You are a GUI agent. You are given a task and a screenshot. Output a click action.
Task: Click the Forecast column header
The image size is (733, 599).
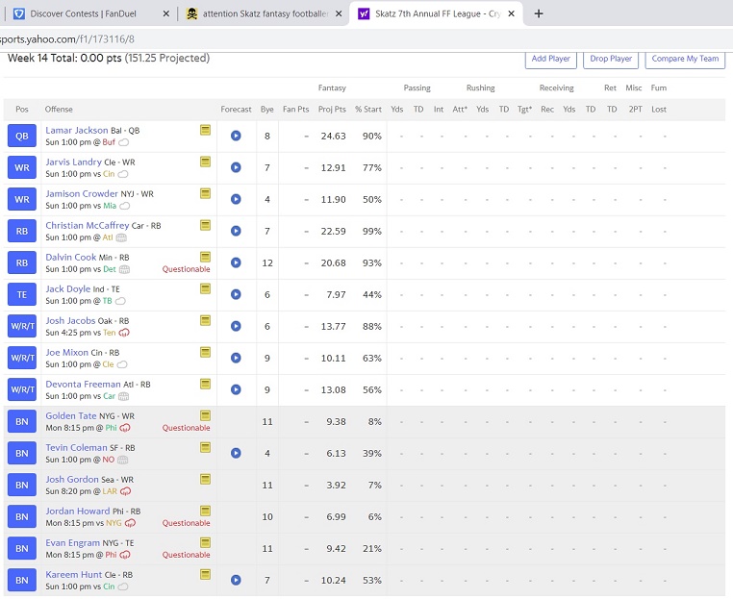point(236,110)
